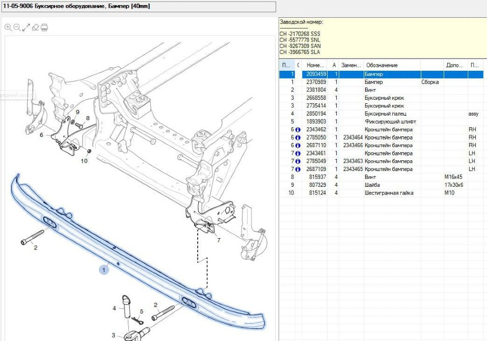Click the section title field 11-05-9006
Screen dimensions: 487x341
[138, 6]
